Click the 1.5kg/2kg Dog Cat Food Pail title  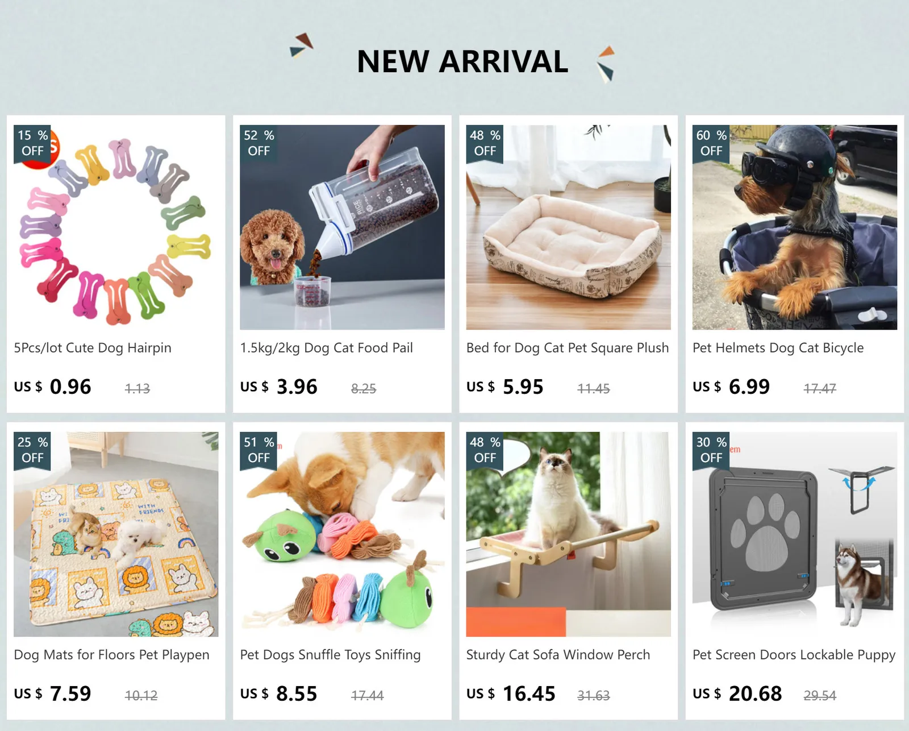(326, 348)
